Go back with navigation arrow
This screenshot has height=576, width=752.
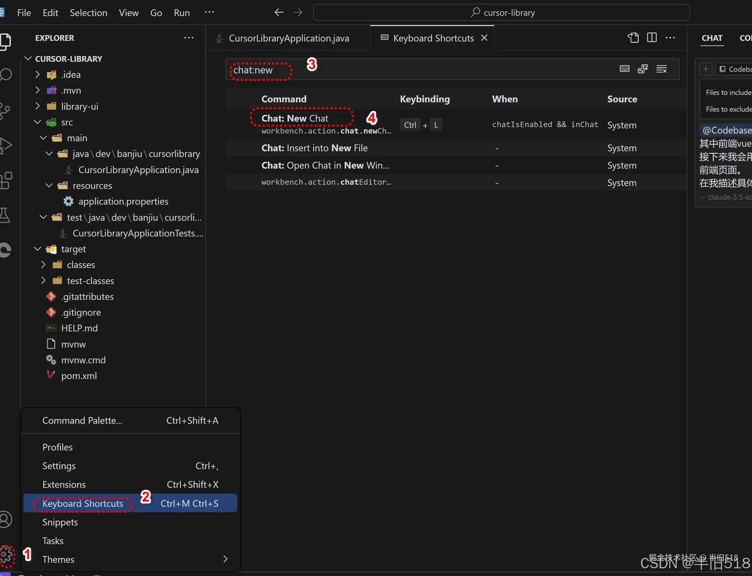279,13
